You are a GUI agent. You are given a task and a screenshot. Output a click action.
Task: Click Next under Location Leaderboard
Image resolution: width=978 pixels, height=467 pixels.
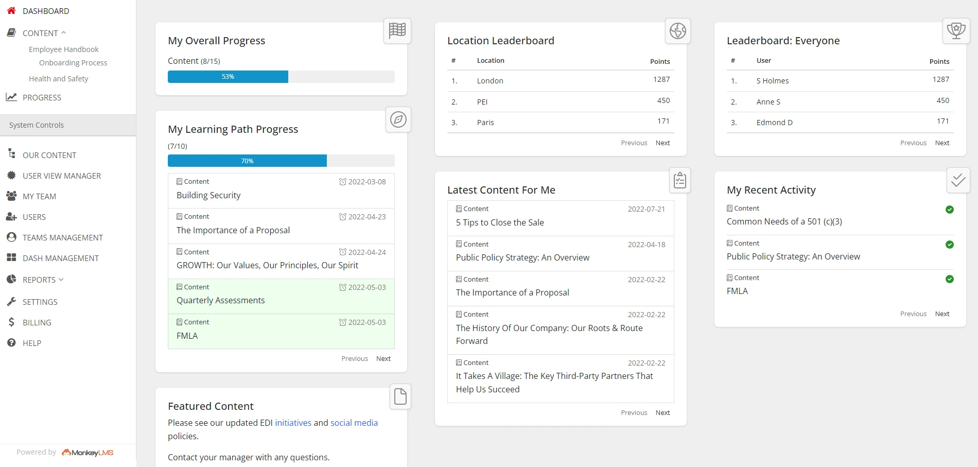[x=662, y=143]
